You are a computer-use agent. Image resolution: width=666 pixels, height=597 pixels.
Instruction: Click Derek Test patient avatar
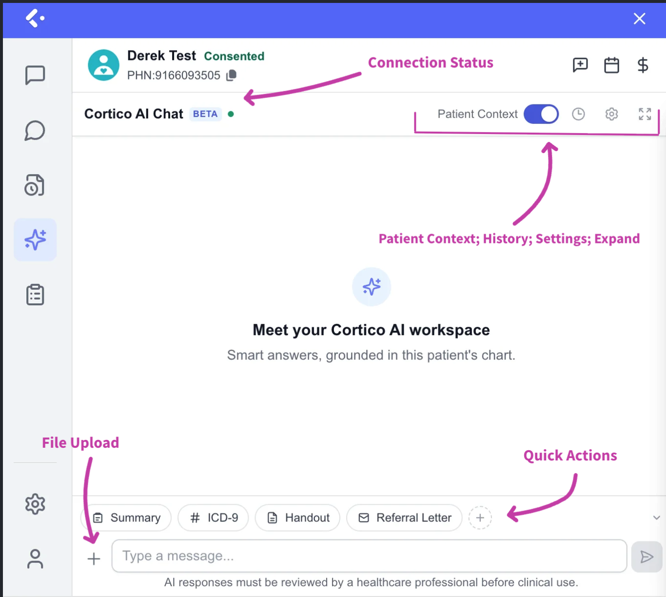tap(103, 65)
